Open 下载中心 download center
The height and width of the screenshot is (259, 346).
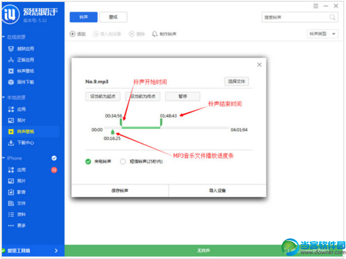21,143
